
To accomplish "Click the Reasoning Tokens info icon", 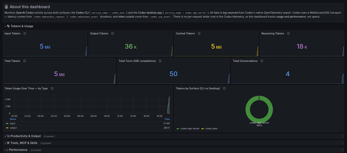I will pos(288,33).
